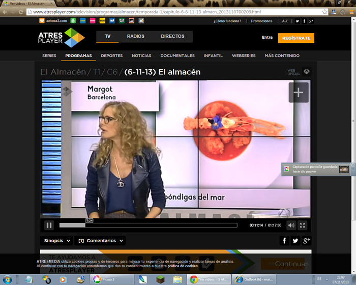
Task: Click the T1 season breadcrumb
Action: [x=97, y=72]
